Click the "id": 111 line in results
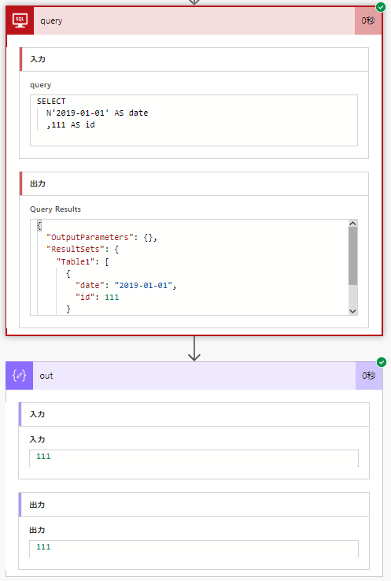The height and width of the screenshot is (581, 391). (97, 297)
